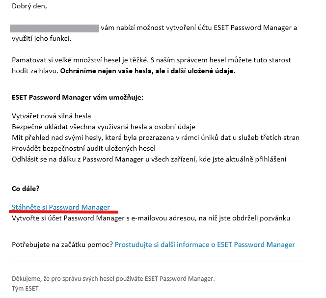Click the horizontal divider above the footer
The image size is (326, 298).
159,262
